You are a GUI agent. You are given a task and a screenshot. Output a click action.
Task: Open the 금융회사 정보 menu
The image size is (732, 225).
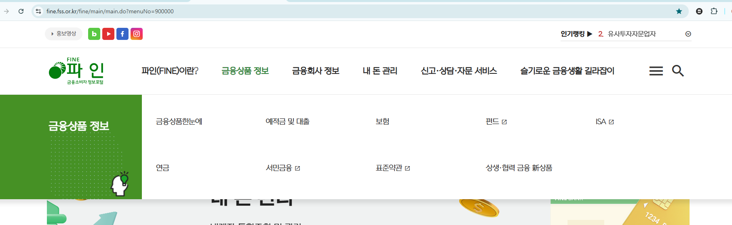(316, 71)
